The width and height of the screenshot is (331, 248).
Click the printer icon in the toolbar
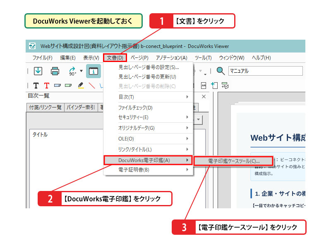coord(55,71)
